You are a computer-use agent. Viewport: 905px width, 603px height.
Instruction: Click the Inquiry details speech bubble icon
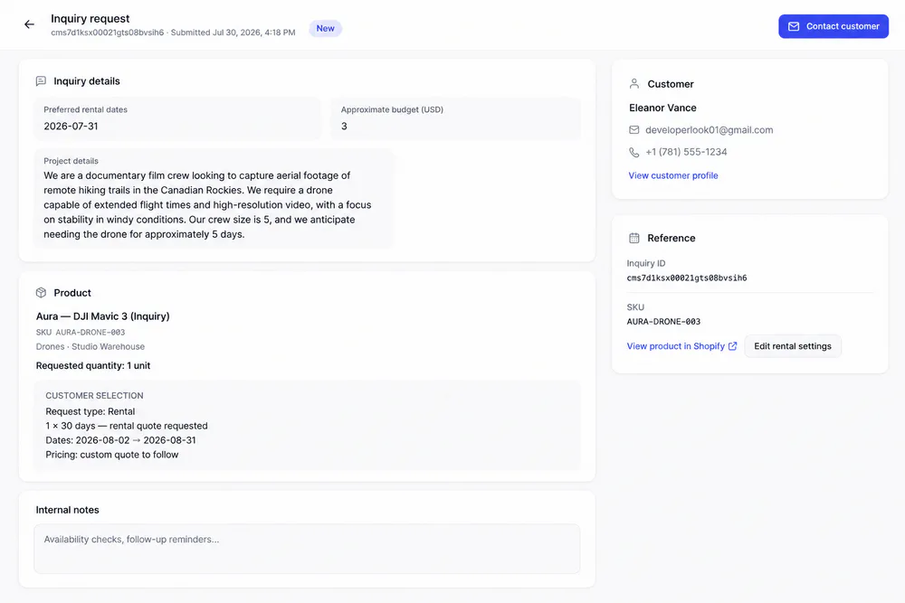pos(41,81)
